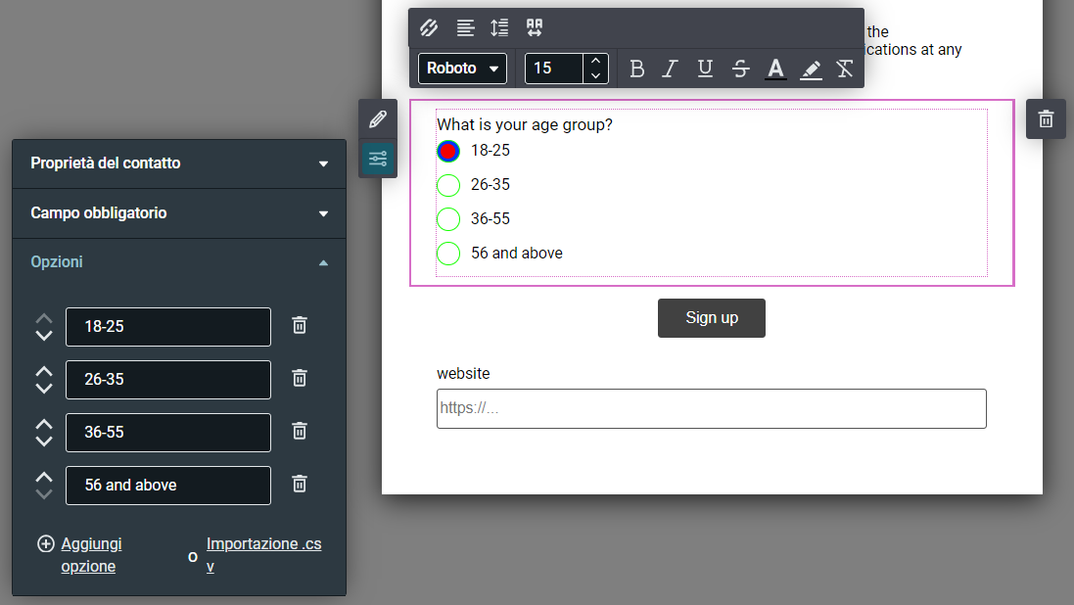
Task: Select the 18-25 radio button
Action: pyautogui.click(x=448, y=151)
